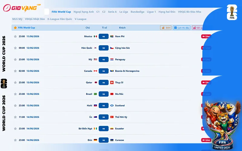Click the Qatar flag icon
The width and height of the screenshot is (242, 151).
pos(96,82)
